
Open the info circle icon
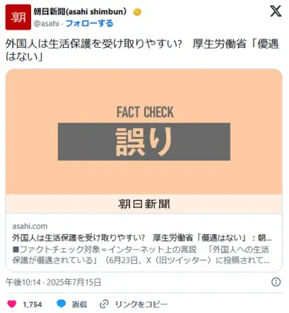(276, 282)
